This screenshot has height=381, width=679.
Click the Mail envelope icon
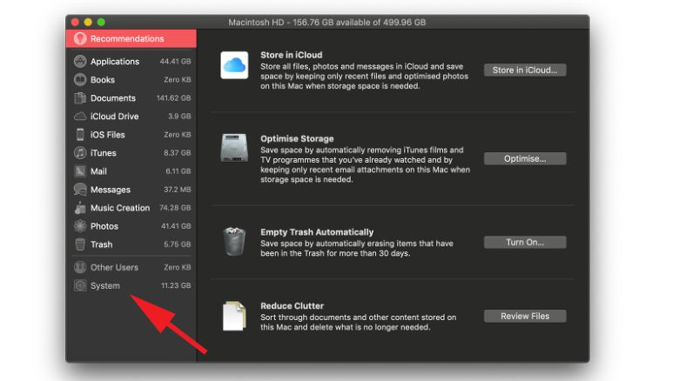pyautogui.click(x=80, y=171)
